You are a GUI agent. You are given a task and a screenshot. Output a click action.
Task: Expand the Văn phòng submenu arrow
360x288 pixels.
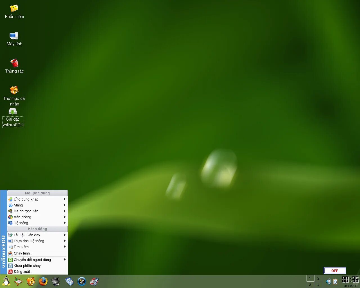[x=65, y=217]
